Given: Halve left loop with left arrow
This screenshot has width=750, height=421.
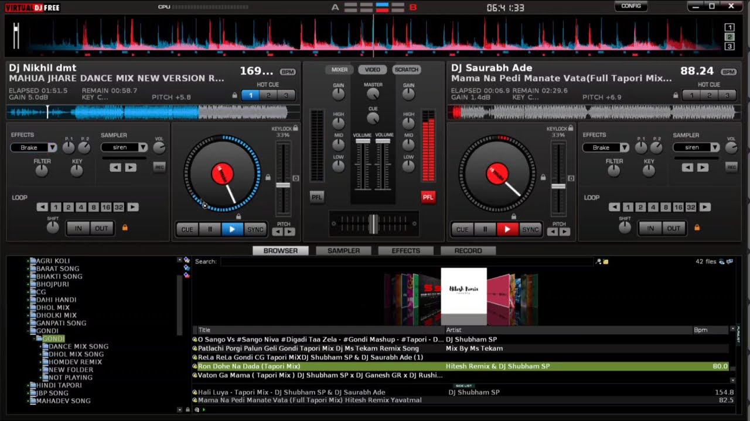Looking at the screenshot, I should coord(42,208).
